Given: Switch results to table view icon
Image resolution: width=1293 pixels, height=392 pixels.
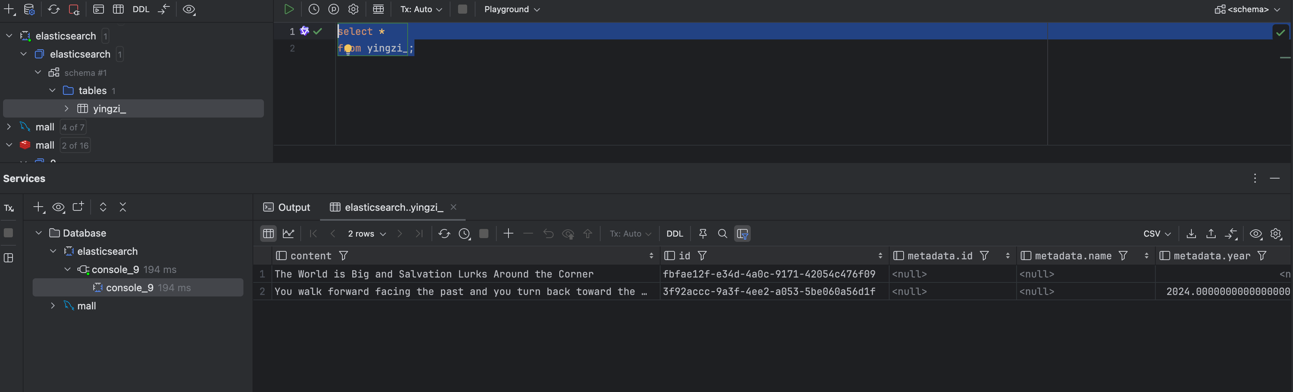Looking at the screenshot, I should click(268, 234).
